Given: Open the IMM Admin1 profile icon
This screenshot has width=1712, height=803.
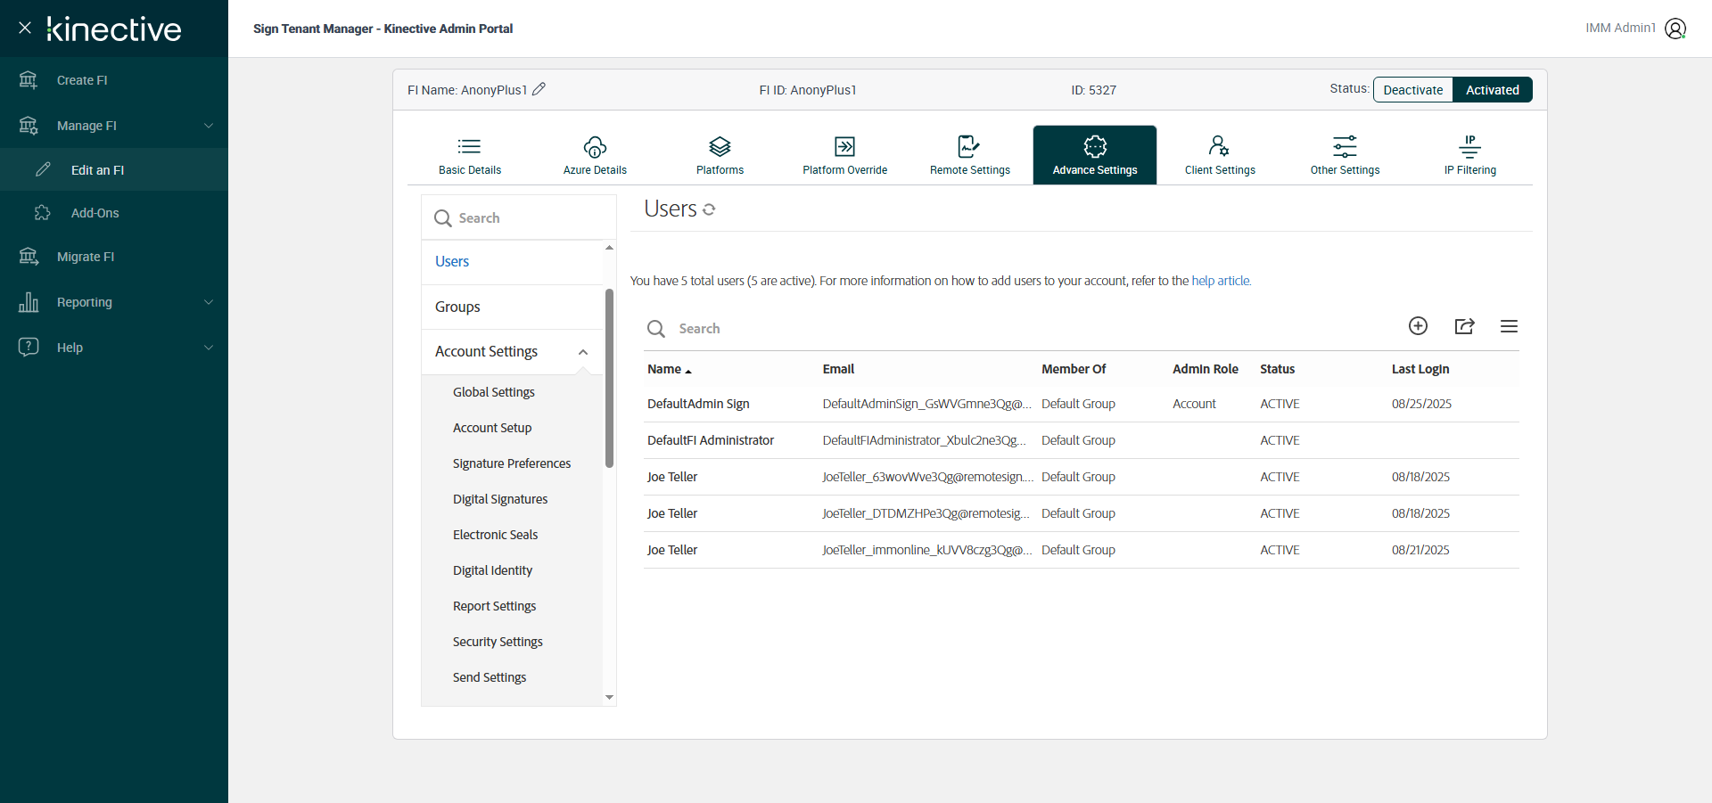Looking at the screenshot, I should tap(1675, 29).
